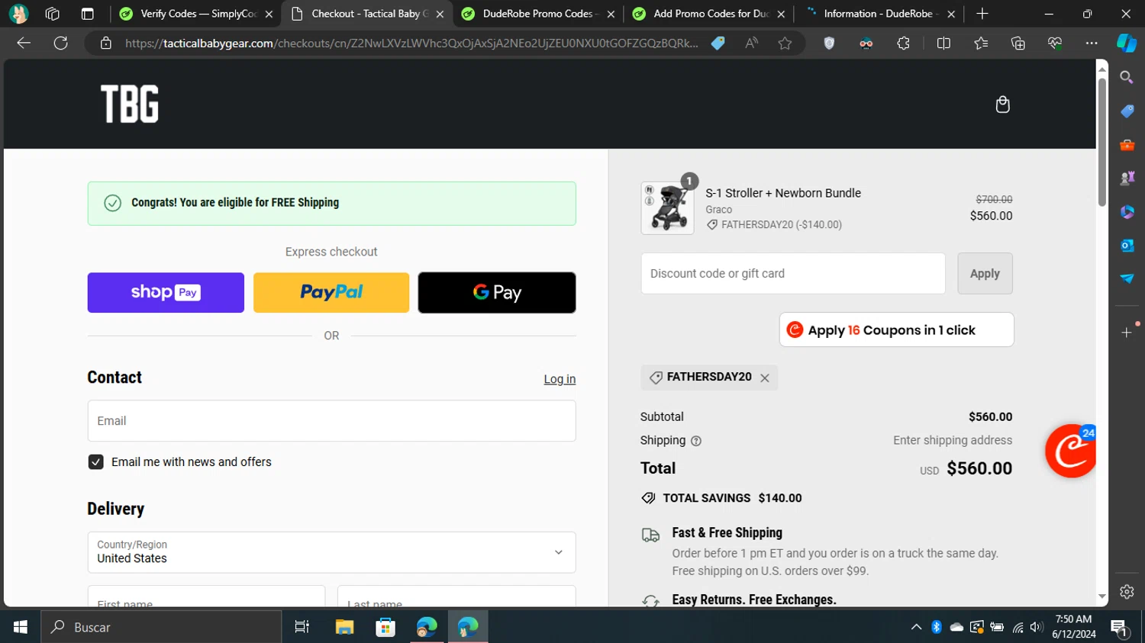Open a new browser tab
1145x643 pixels.
pyautogui.click(x=982, y=14)
